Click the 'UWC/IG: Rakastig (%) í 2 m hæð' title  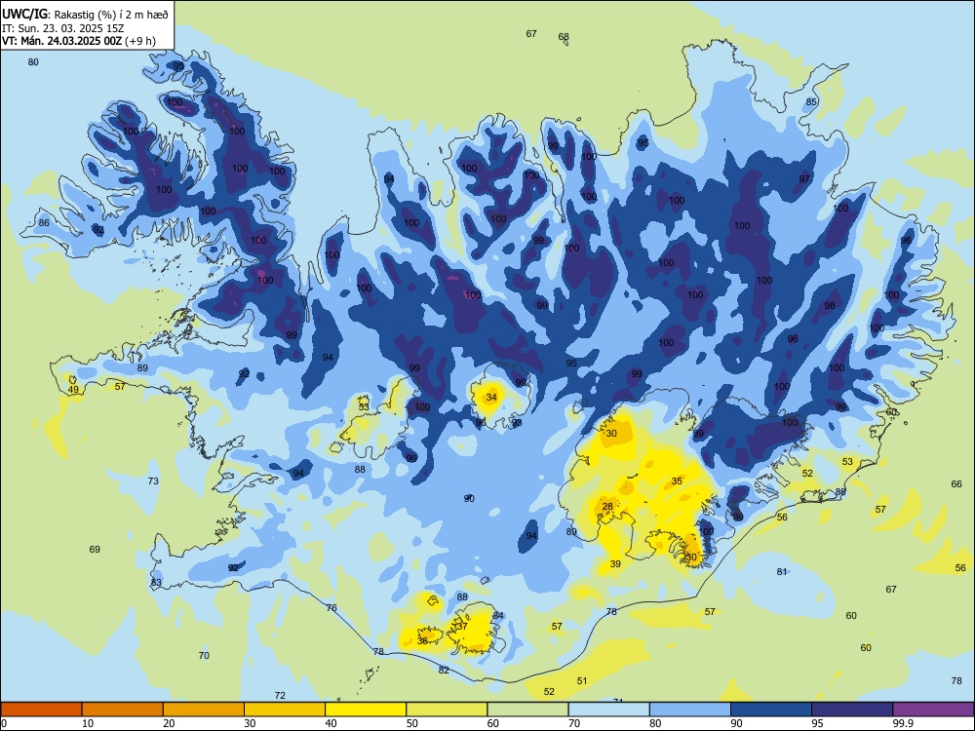[85, 14]
